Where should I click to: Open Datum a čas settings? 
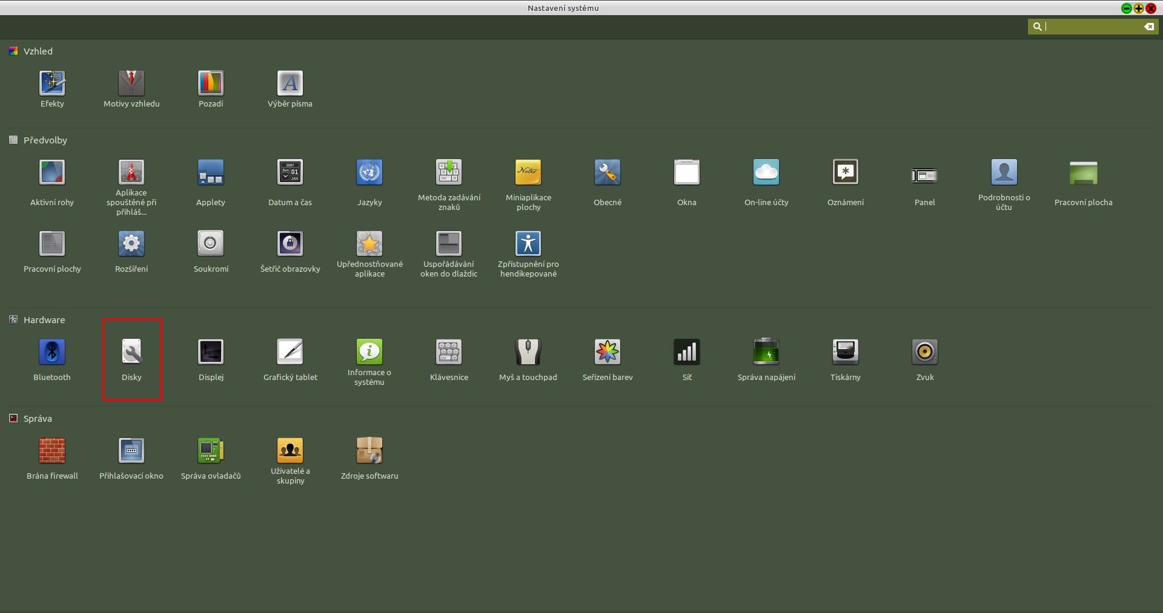pos(290,172)
